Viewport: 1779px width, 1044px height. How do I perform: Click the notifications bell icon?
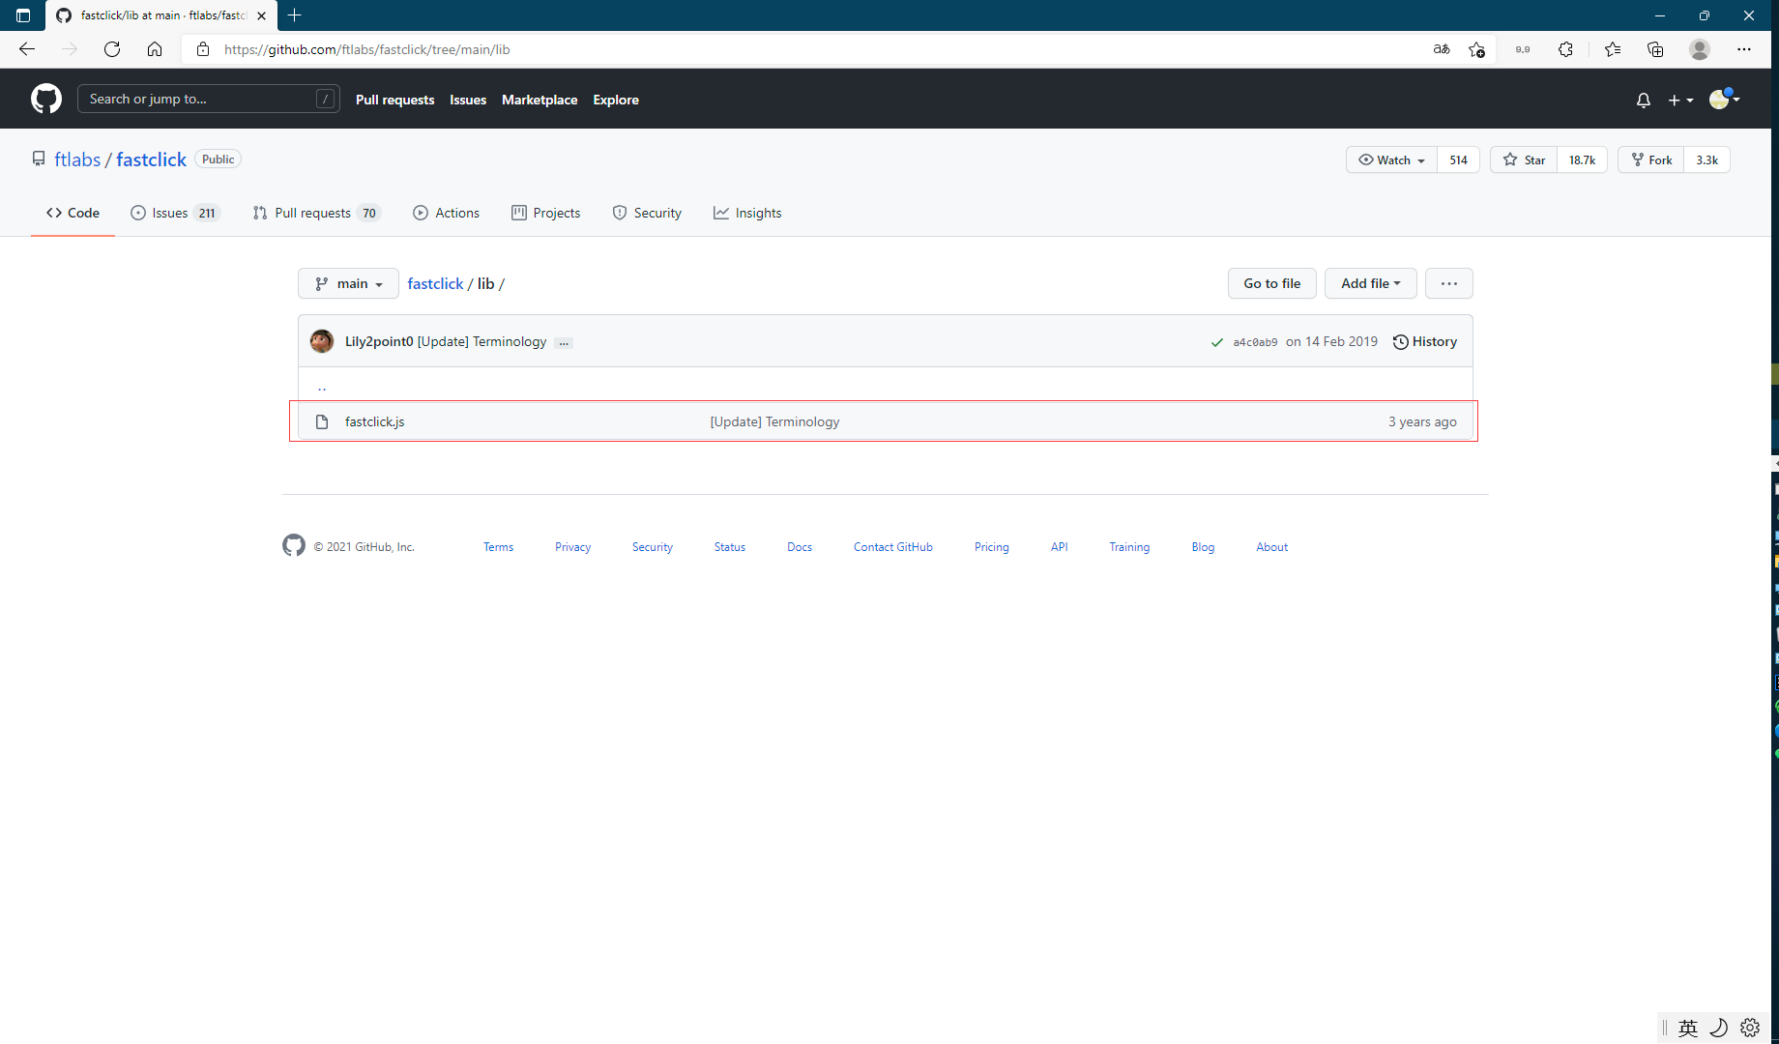coord(1643,100)
